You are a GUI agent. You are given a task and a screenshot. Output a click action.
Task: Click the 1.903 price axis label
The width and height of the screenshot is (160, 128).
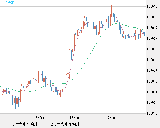(x=152, y=71)
